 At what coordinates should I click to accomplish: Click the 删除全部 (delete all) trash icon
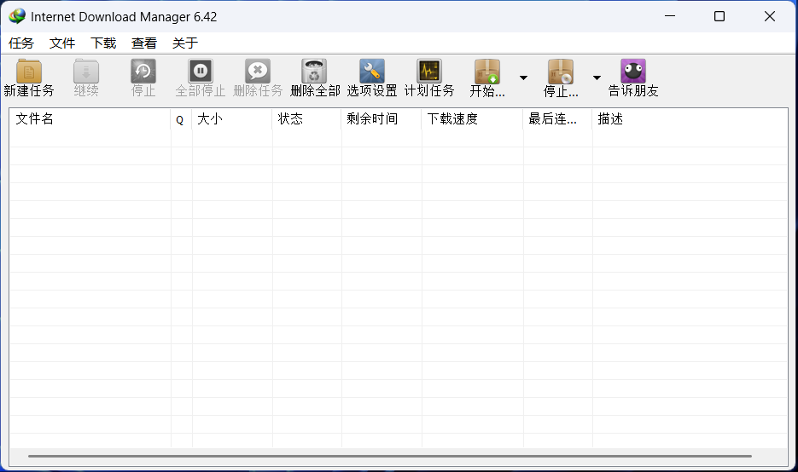pyautogui.click(x=314, y=72)
